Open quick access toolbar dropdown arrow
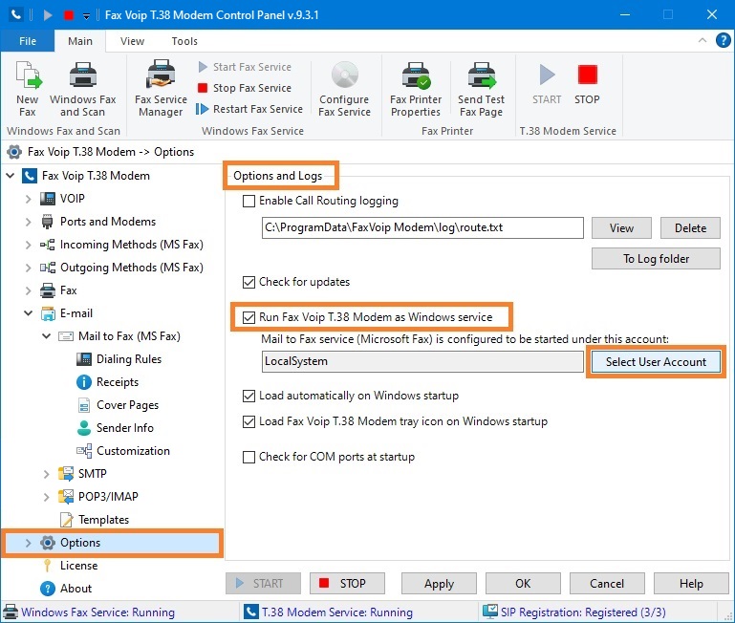 (x=86, y=16)
